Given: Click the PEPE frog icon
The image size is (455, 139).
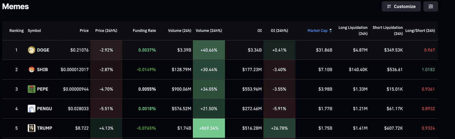Looking at the screenshot, I should (31, 89).
